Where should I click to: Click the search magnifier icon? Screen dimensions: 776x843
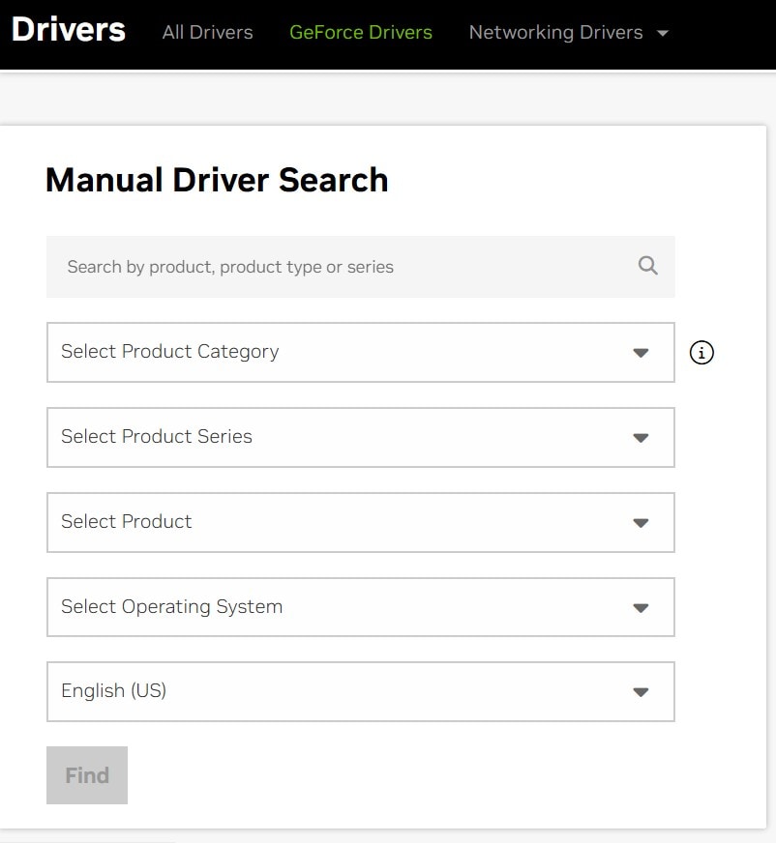click(648, 266)
